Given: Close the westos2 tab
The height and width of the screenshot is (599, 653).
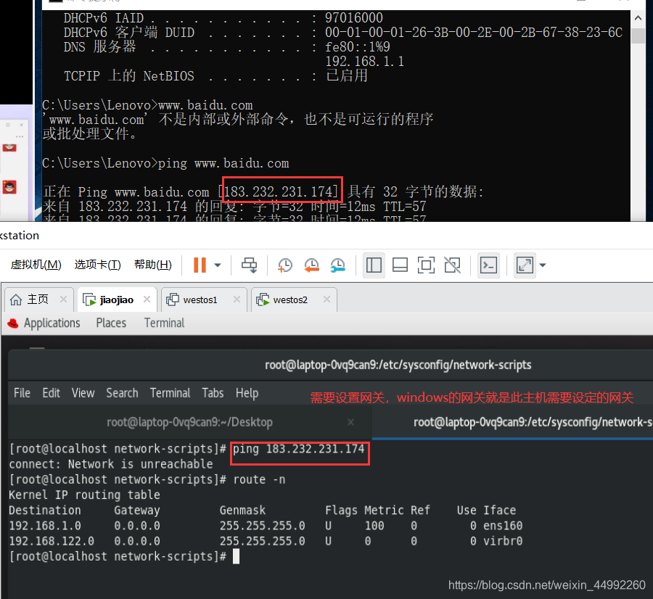Looking at the screenshot, I should click(x=327, y=299).
